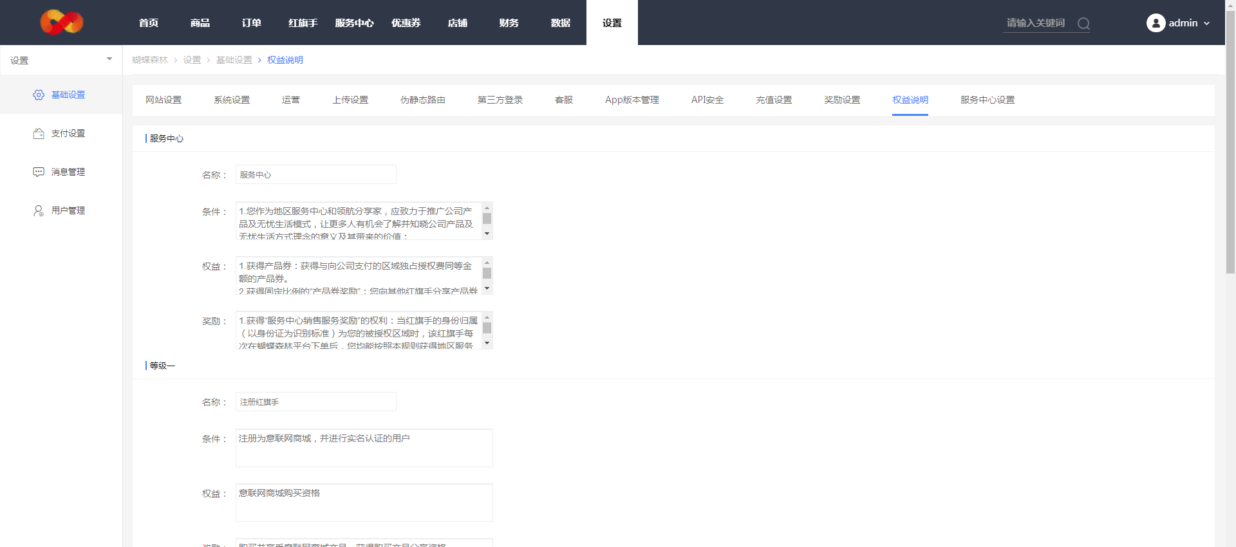Open 支付设置 in the sidebar
The width and height of the screenshot is (1236, 547).
coord(61,133)
